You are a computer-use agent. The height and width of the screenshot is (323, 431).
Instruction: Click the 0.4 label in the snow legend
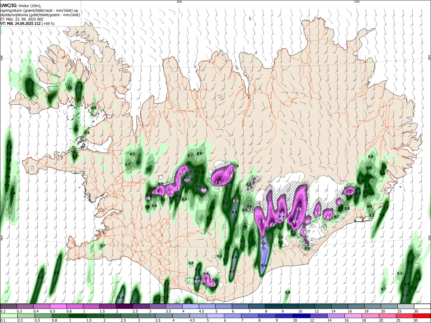[x=36, y=311]
